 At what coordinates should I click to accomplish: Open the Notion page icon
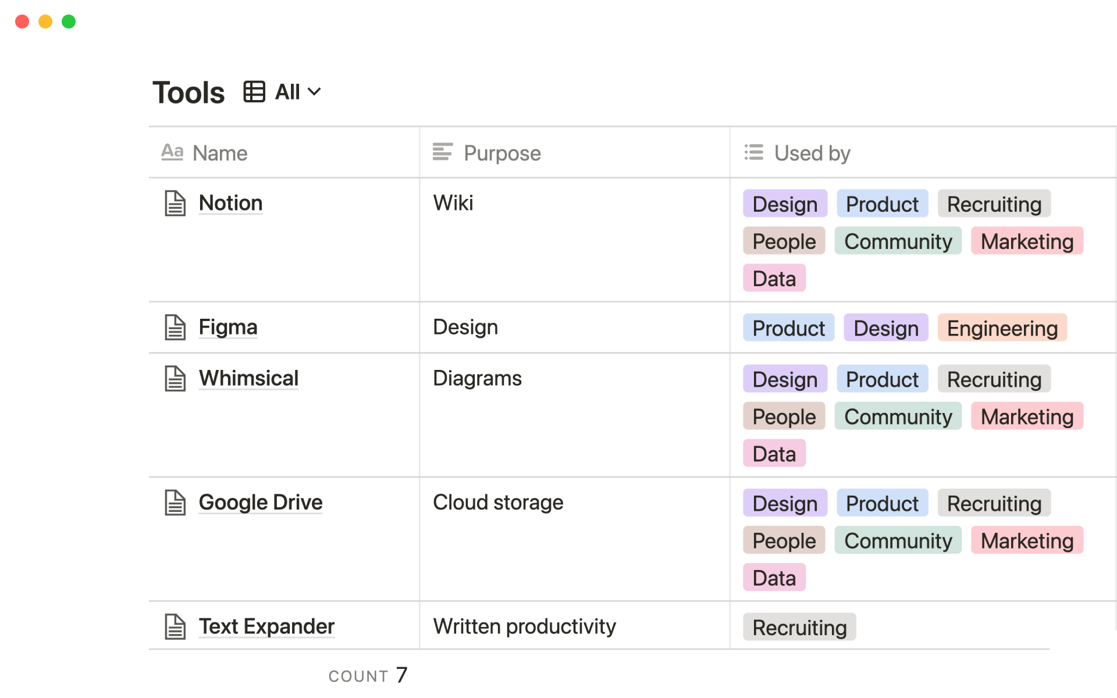pos(174,203)
